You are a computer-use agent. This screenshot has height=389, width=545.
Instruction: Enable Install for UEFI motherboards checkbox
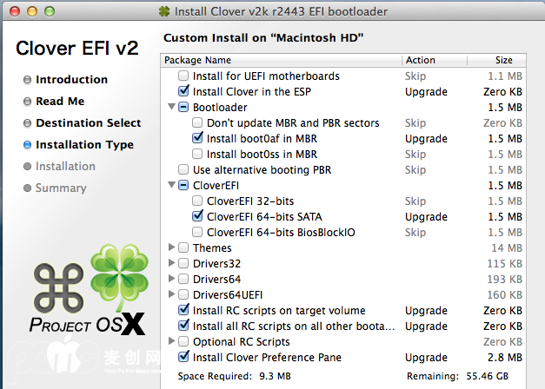click(183, 76)
